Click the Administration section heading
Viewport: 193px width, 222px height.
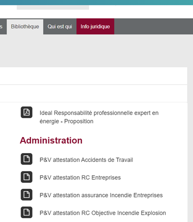pos(51,140)
